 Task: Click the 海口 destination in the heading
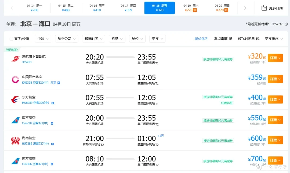pyautogui.click(x=45, y=24)
